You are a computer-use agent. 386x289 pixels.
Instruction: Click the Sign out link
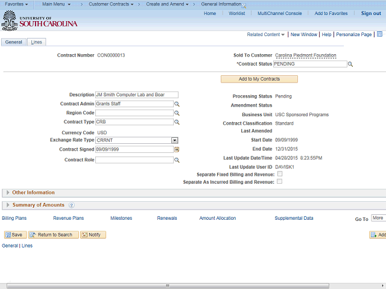coord(371,13)
